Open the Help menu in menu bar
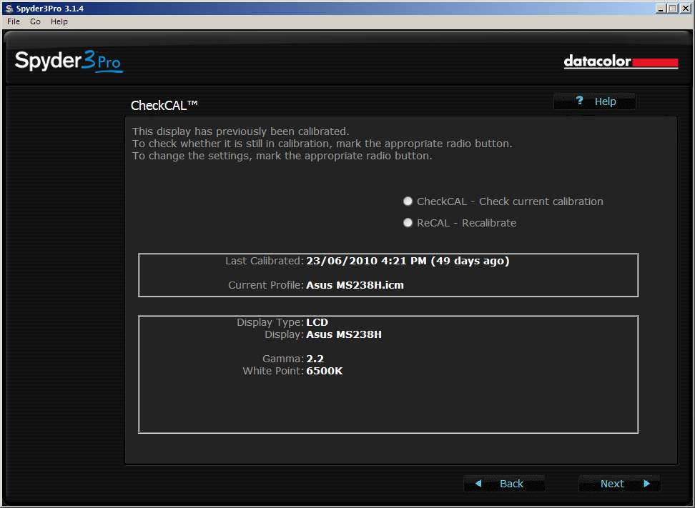 pyautogui.click(x=59, y=21)
